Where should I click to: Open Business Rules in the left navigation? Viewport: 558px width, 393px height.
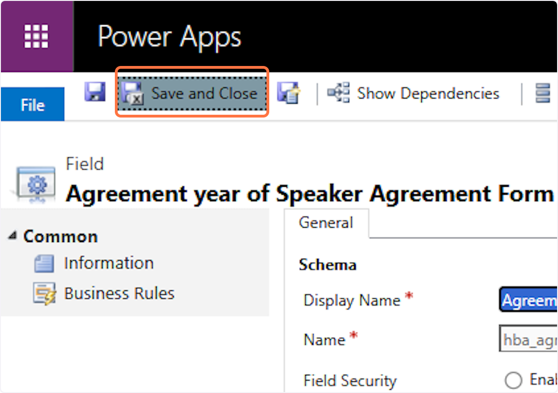point(119,294)
